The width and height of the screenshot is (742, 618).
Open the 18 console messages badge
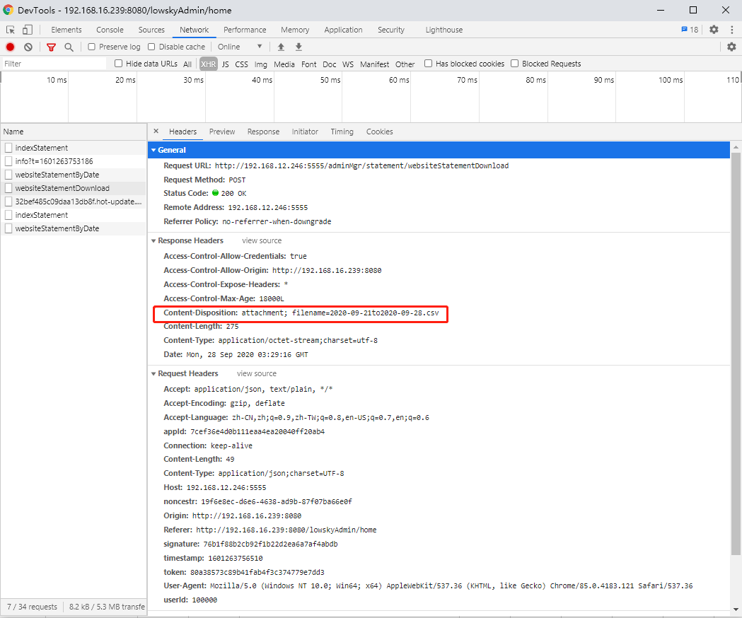point(690,30)
